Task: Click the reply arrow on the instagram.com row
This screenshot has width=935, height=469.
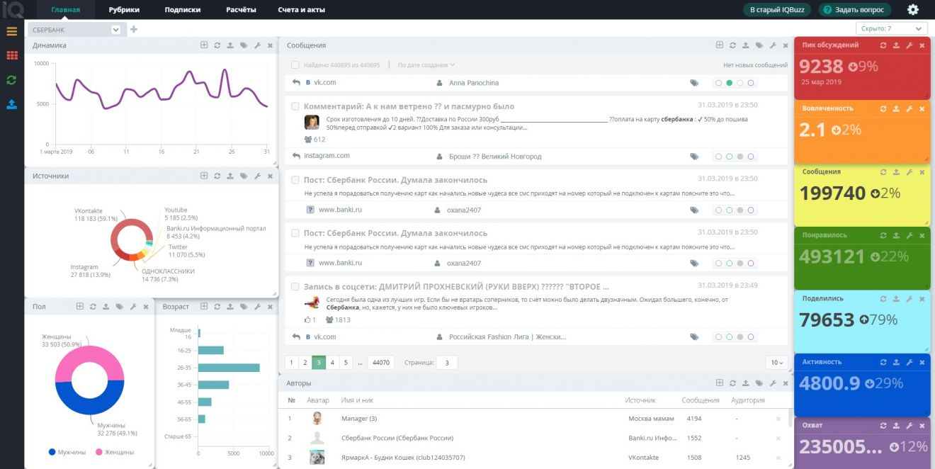Action: pos(296,156)
